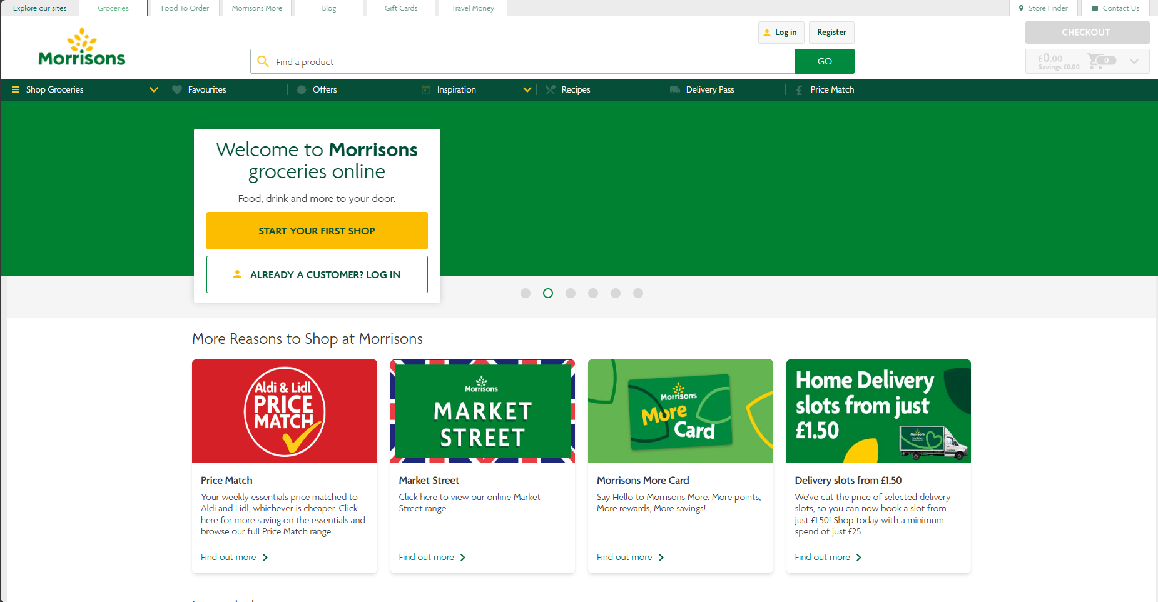
Task: Click arrow beside Delivery slots Find out more
Action: coord(859,558)
